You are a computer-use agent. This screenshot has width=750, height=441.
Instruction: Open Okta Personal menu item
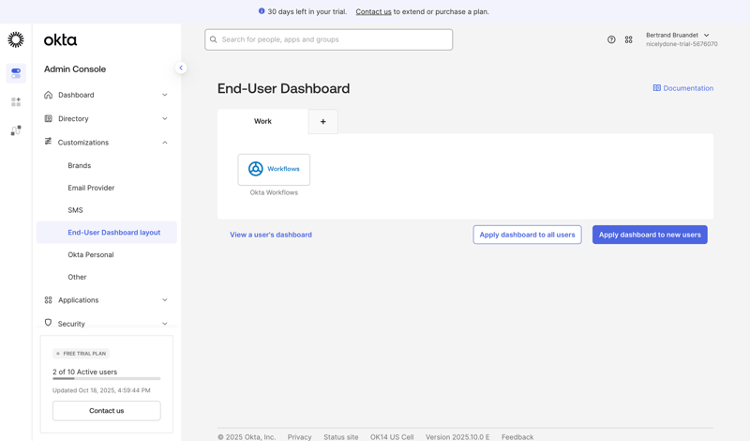tap(91, 254)
